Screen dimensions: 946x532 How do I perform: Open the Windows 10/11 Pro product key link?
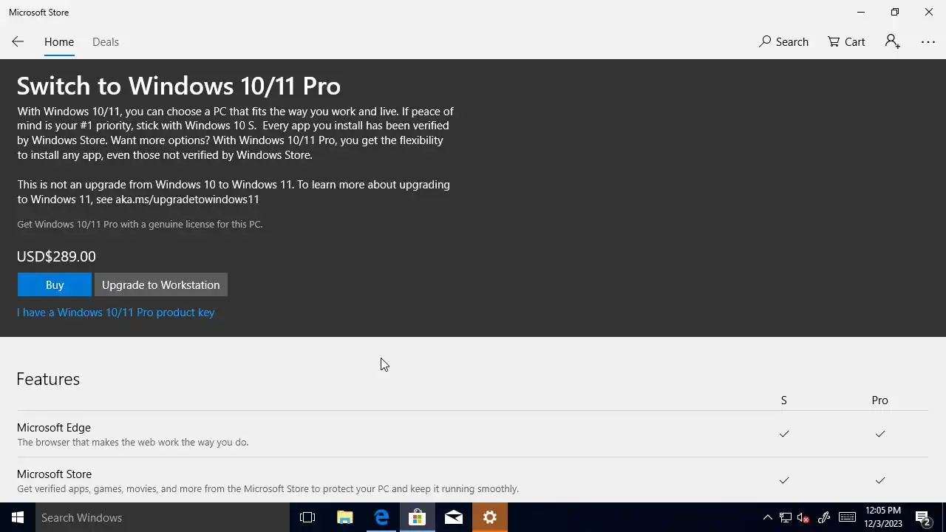click(116, 313)
